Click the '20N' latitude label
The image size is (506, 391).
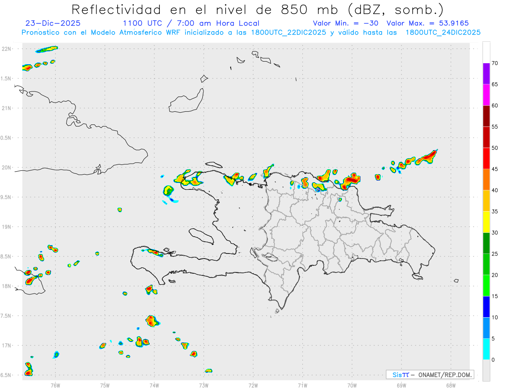click(x=7, y=167)
